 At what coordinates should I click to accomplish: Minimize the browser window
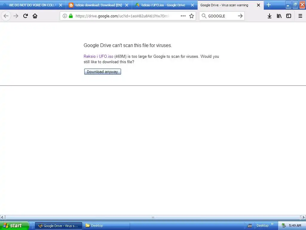tap(288, 5)
